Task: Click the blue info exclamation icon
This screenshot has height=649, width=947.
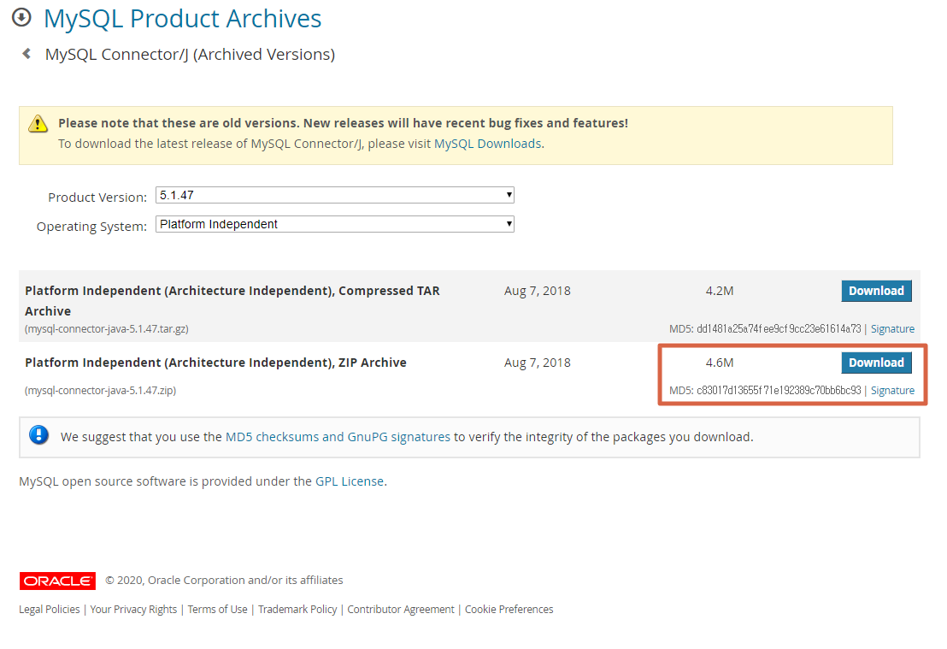Action: pos(39,435)
